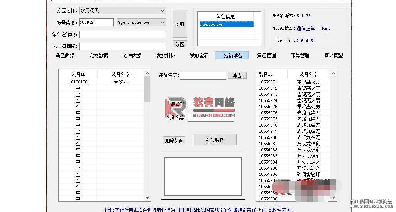This screenshot has width=396, height=212.
Task: Click the search 装备名字 input beside 搜索
Action: pos(203,75)
